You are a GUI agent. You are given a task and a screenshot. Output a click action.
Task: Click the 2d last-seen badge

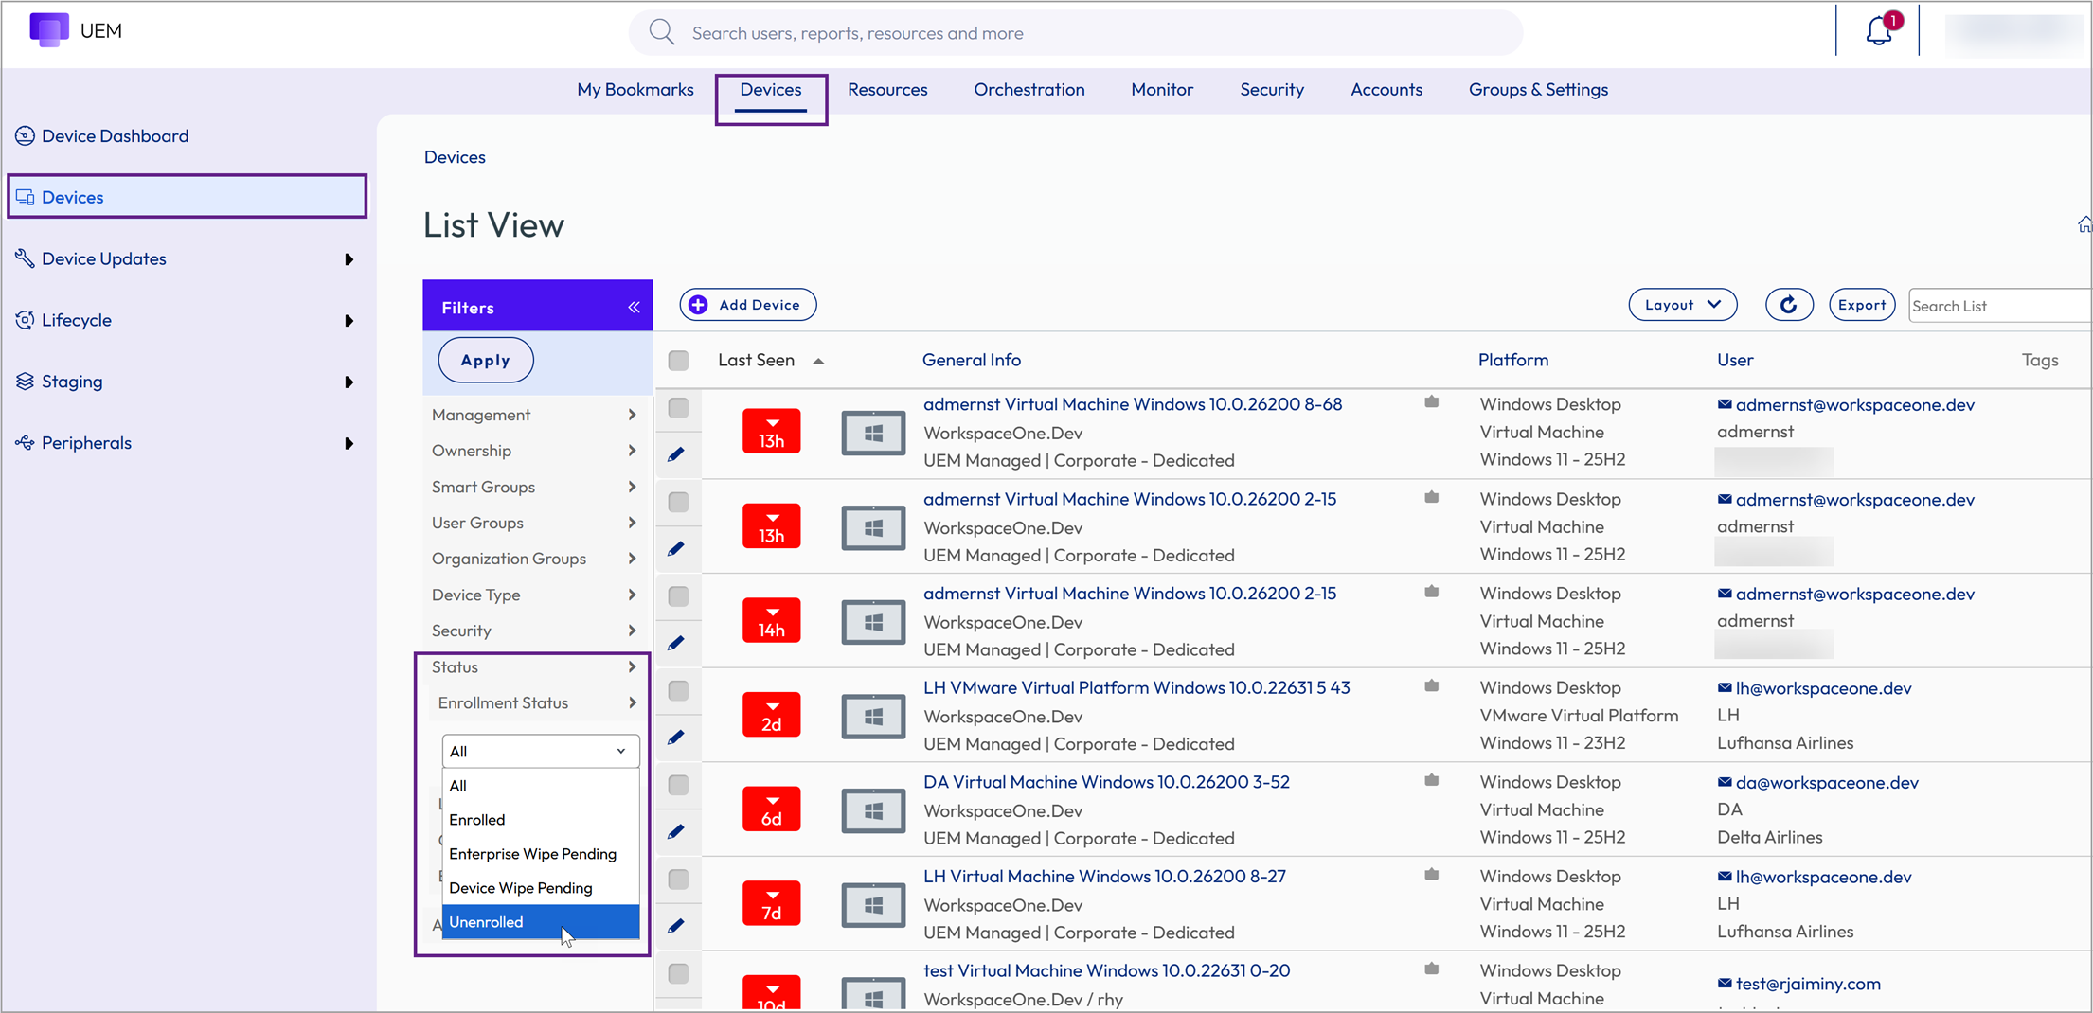tap(771, 715)
